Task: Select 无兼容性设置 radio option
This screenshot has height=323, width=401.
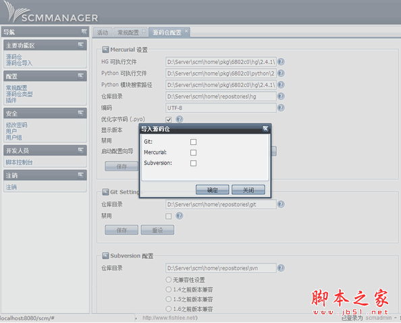Action: point(168,280)
